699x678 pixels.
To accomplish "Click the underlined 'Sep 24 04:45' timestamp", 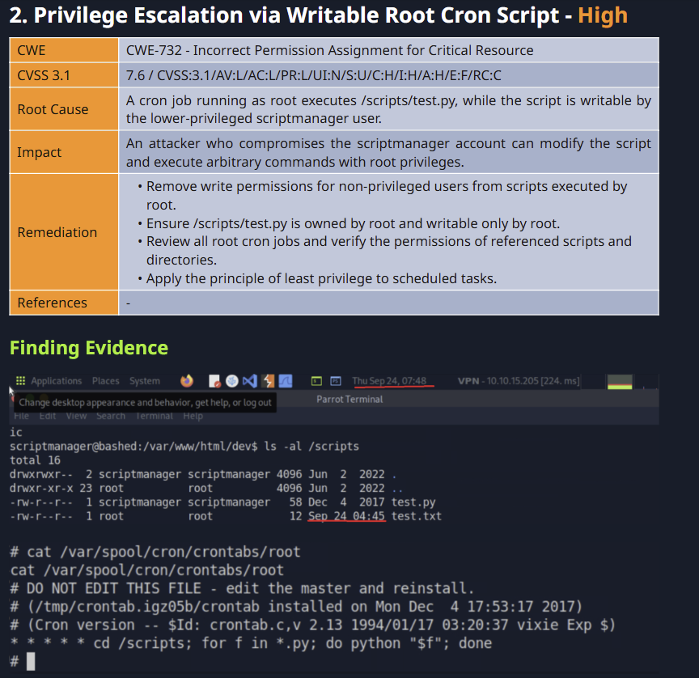I will (346, 516).
